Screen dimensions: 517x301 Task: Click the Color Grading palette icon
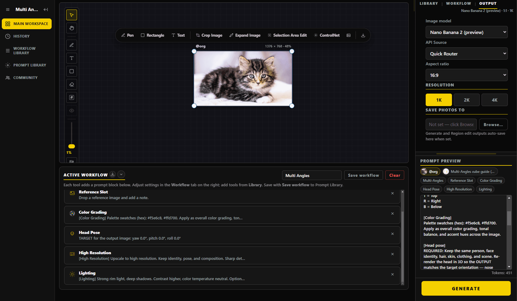(x=72, y=213)
